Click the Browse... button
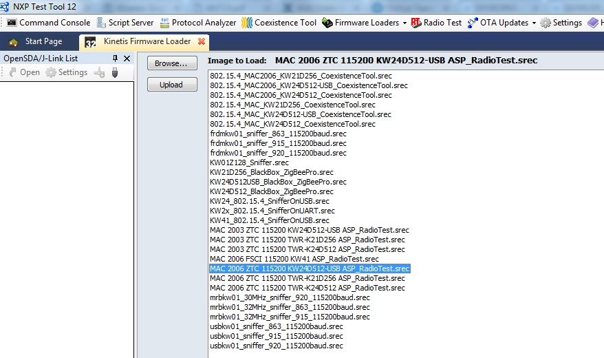Image resolution: width=604 pixels, height=358 pixels. coord(172,63)
